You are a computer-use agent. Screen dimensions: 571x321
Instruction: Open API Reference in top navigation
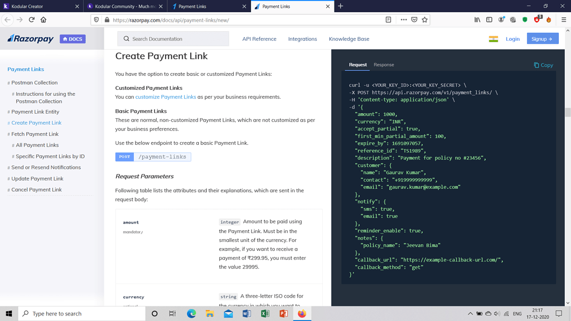(x=259, y=39)
